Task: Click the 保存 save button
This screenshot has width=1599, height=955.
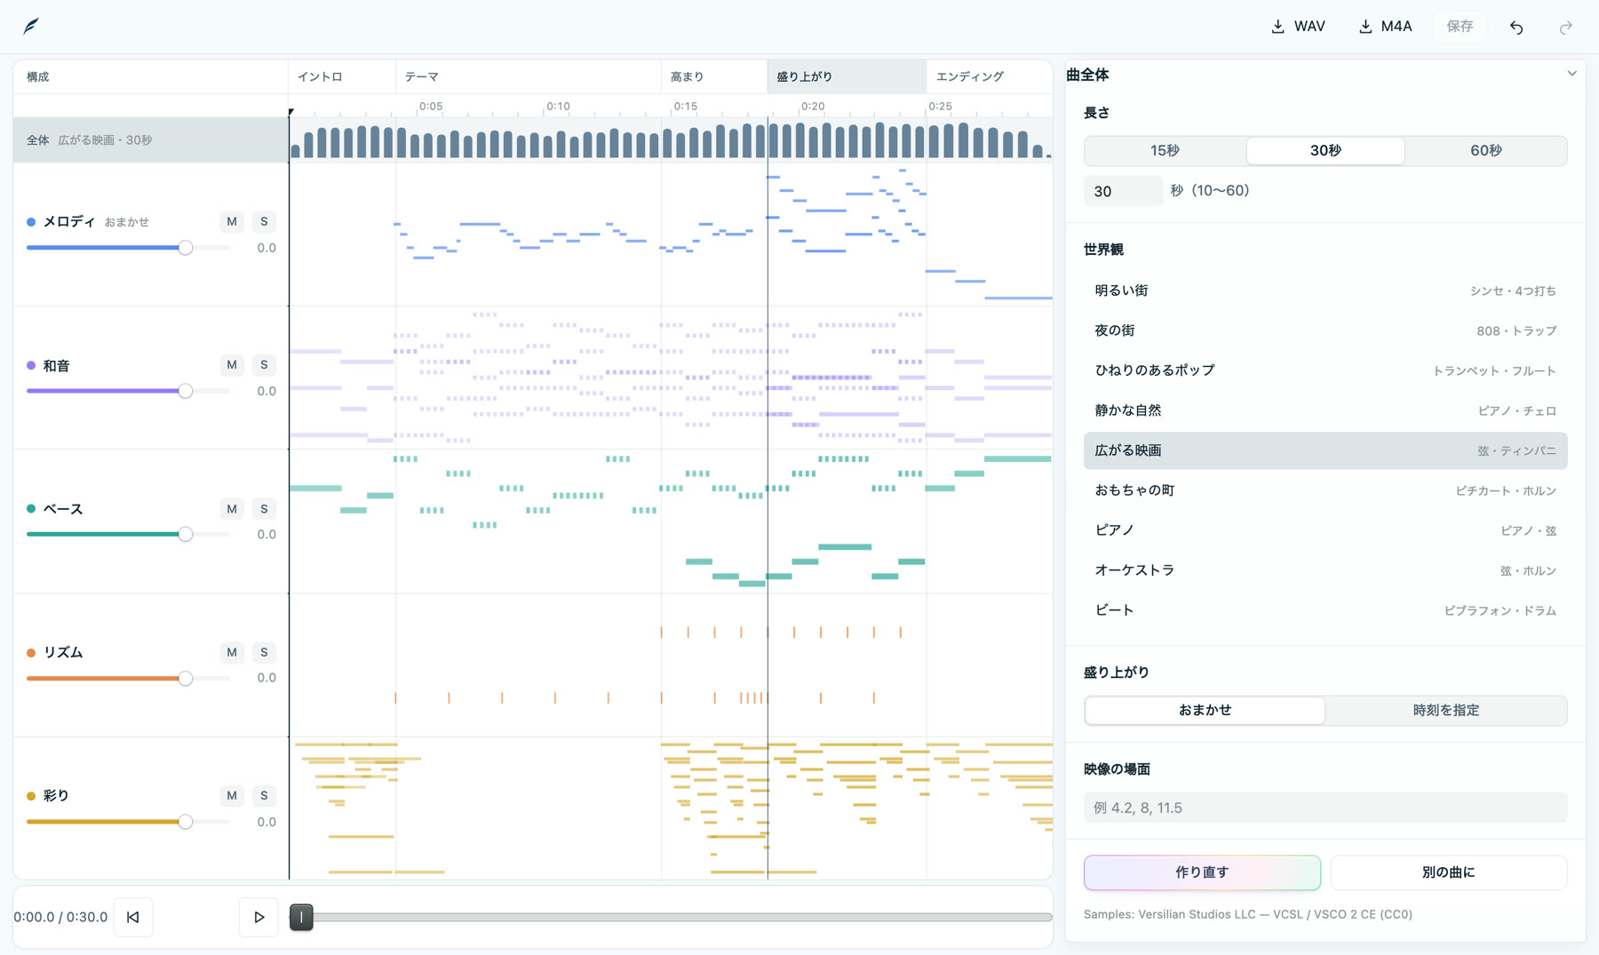Action: [1460, 27]
